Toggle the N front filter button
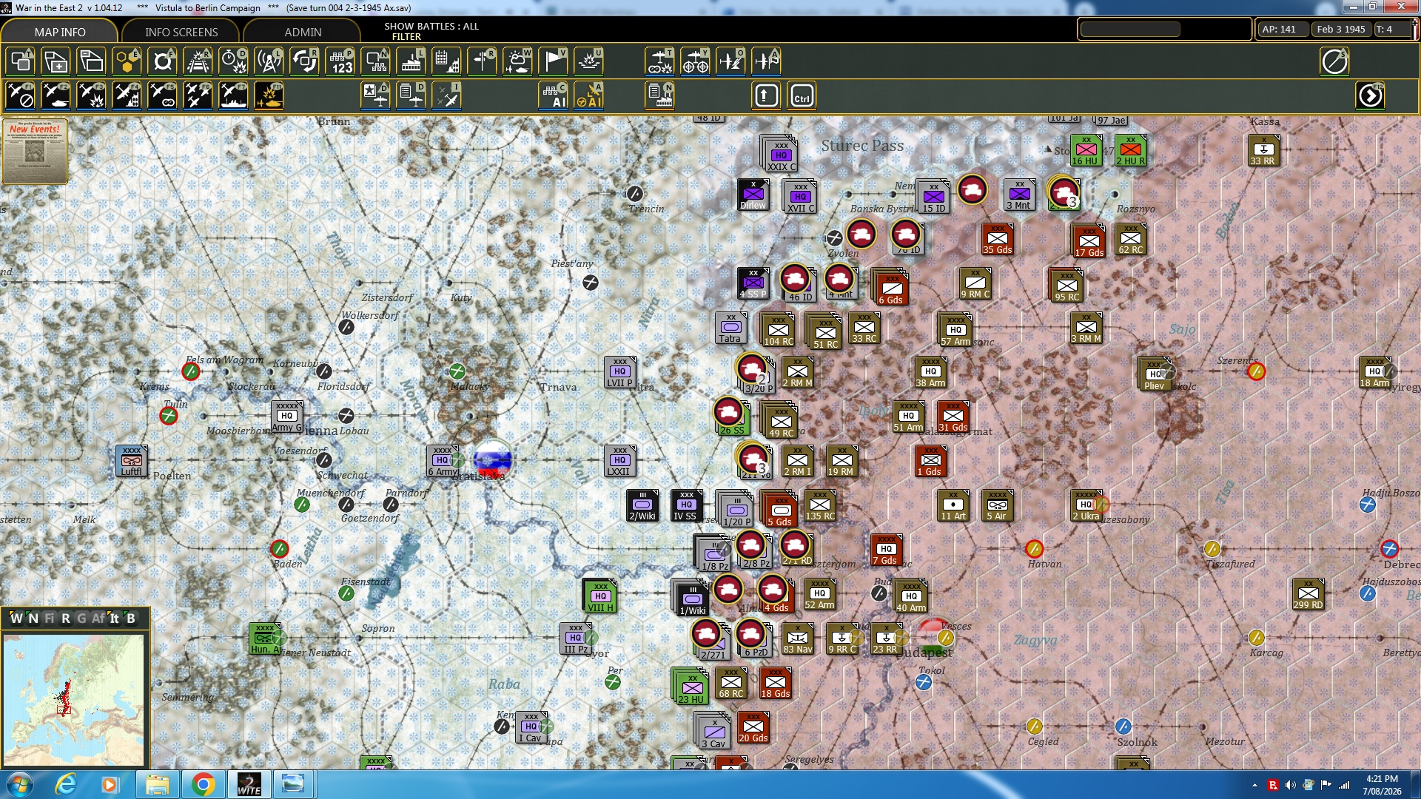 pyautogui.click(x=33, y=618)
